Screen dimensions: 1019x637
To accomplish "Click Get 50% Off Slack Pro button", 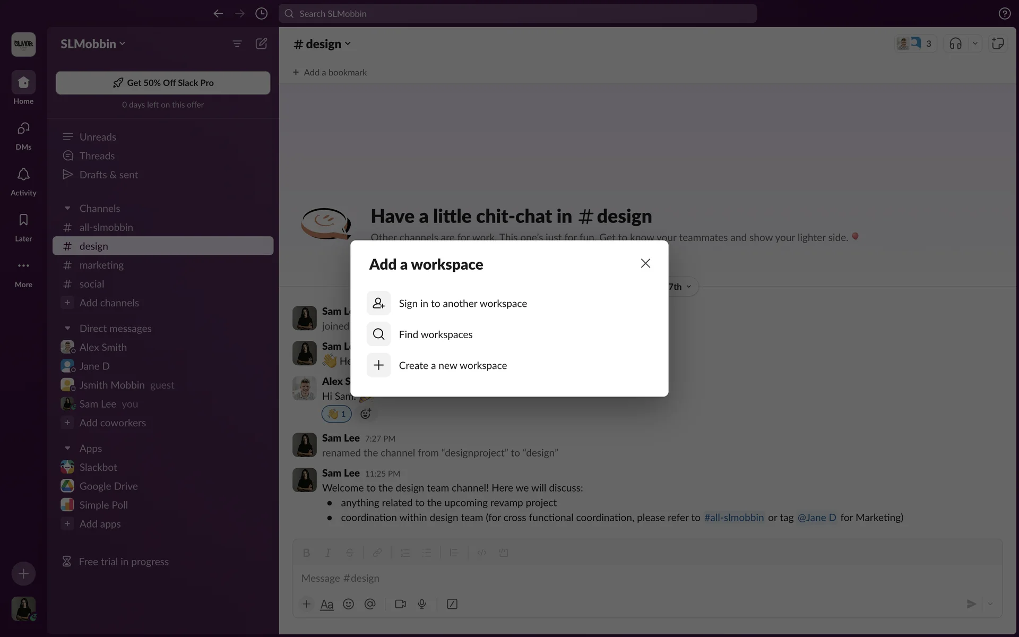I will click(163, 83).
